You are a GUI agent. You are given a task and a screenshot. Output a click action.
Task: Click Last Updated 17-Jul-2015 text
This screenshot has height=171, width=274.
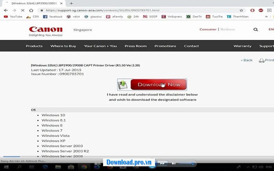point(56,70)
